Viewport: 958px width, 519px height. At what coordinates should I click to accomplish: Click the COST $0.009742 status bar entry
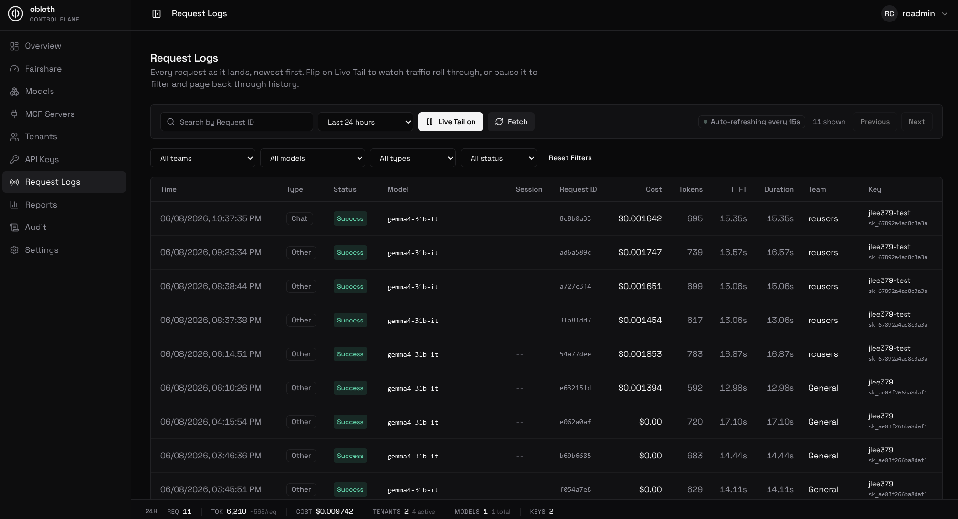pyautogui.click(x=325, y=511)
